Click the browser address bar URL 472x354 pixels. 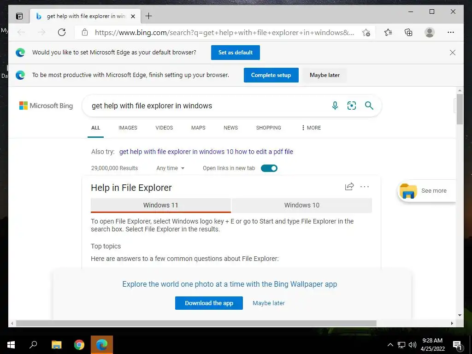tap(224, 33)
